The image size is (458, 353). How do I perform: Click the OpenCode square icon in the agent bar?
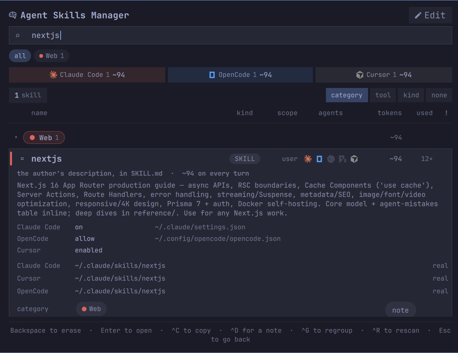point(212,75)
